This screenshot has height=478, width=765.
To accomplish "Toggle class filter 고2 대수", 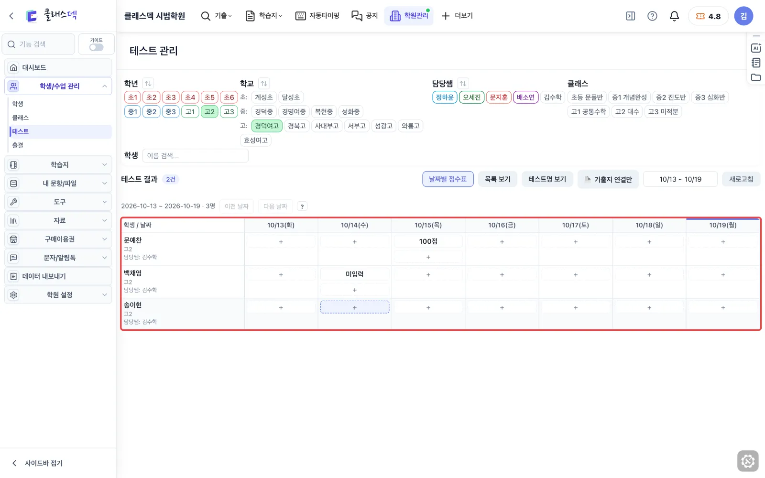I will tap(627, 111).
